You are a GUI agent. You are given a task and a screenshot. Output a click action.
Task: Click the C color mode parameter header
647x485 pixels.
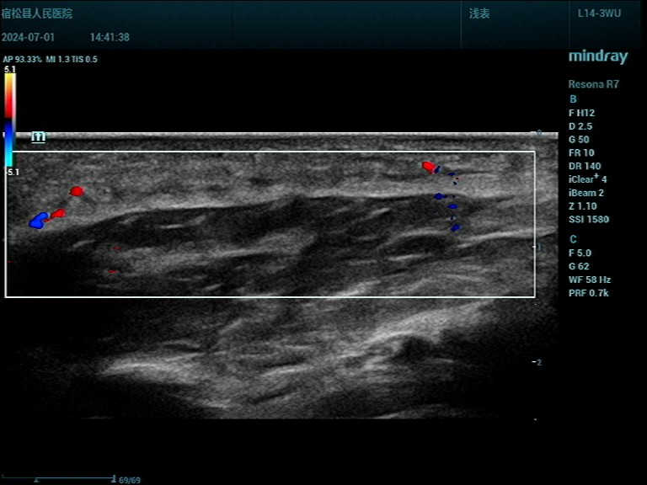pos(573,239)
